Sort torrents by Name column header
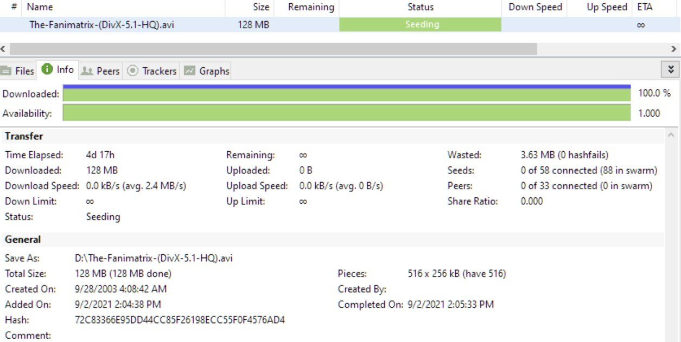The width and height of the screenshot is (681, 342). coord(40,8)
